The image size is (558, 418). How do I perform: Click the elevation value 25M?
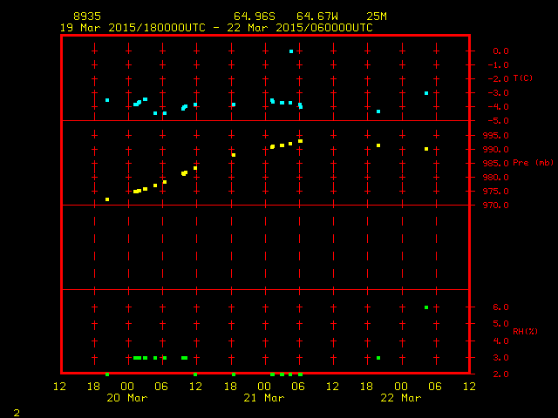(x=377, y=17)
